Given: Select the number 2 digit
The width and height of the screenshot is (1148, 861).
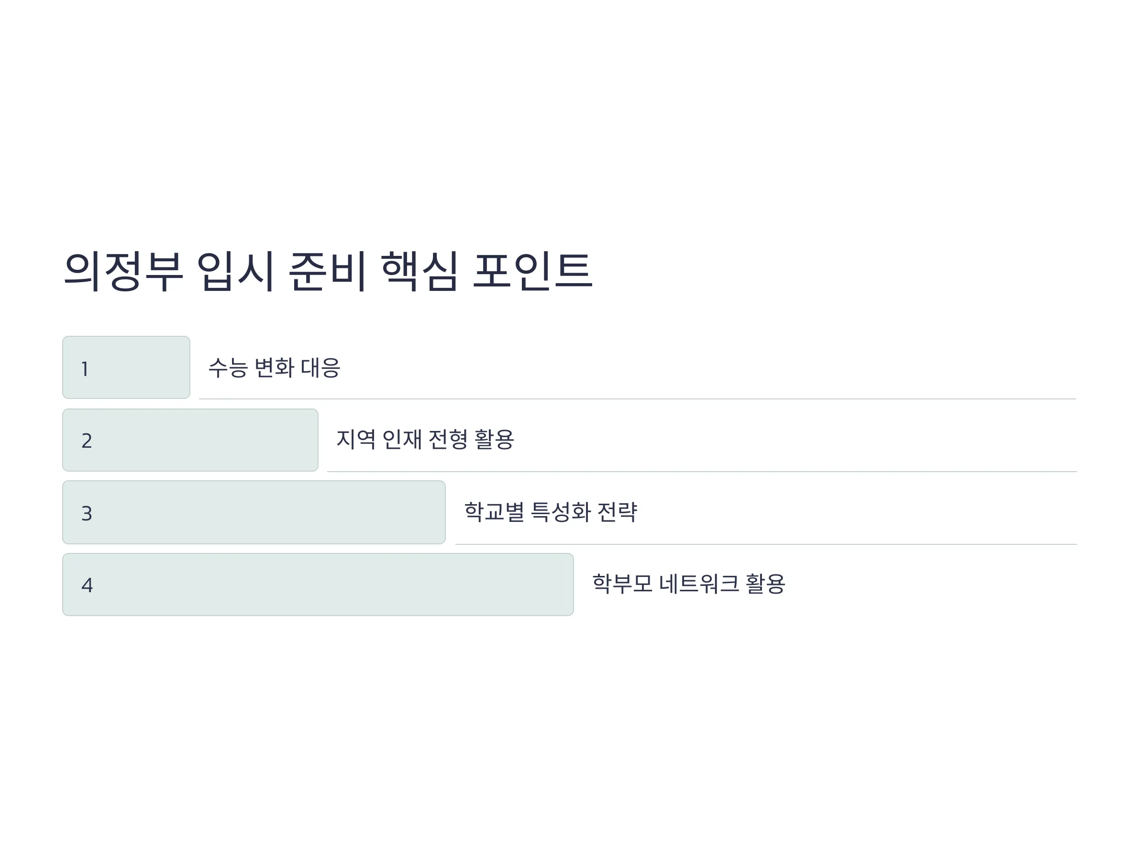Looking at the screenshot, I should click(x=87, y=441).
